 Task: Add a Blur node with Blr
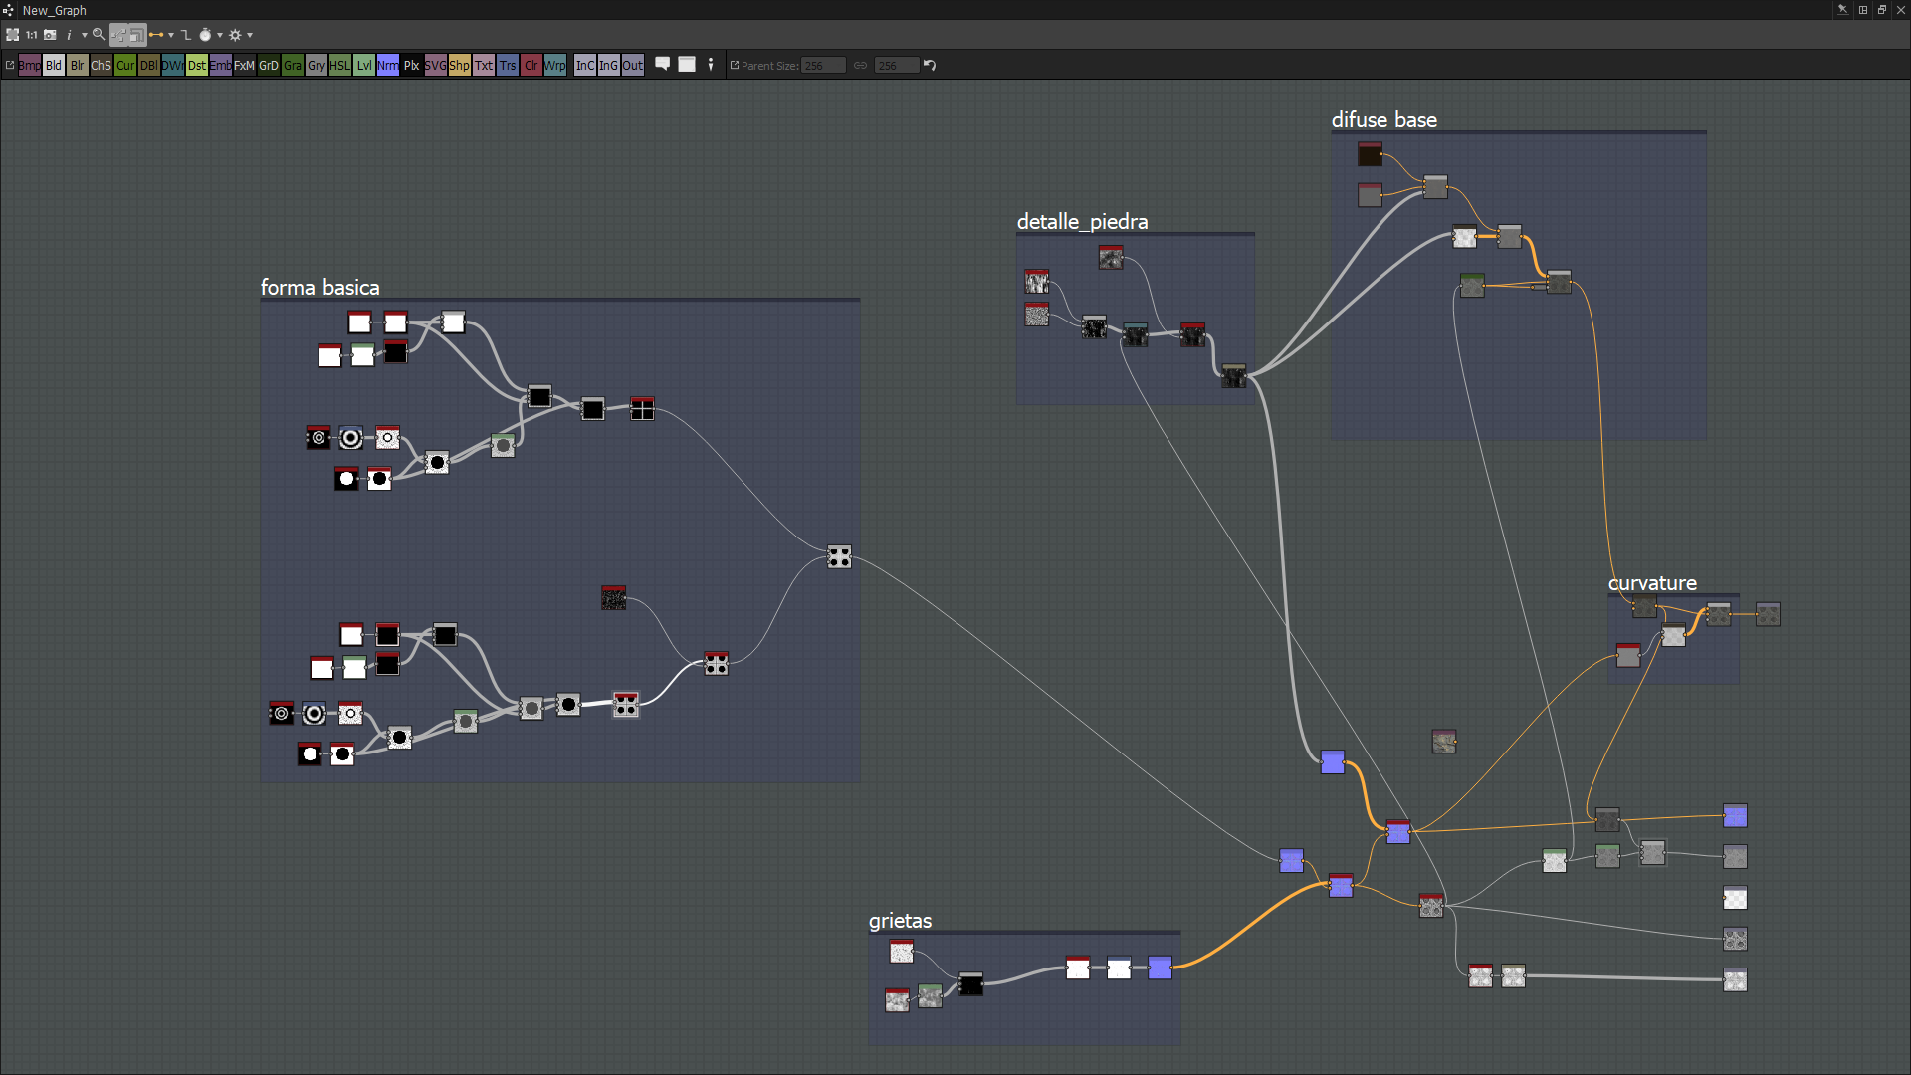click(78, 66)
